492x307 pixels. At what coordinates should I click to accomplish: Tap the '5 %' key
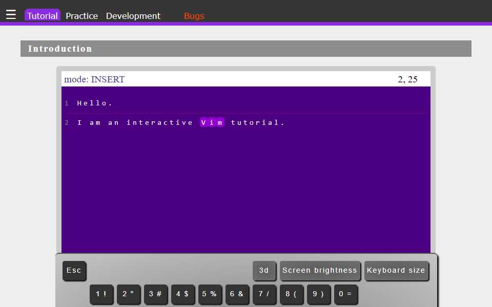(x=210, y=294)
